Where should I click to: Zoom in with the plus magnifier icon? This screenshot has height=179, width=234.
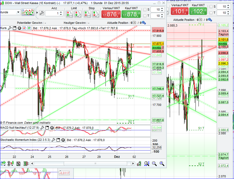click(x=162, y=164)
